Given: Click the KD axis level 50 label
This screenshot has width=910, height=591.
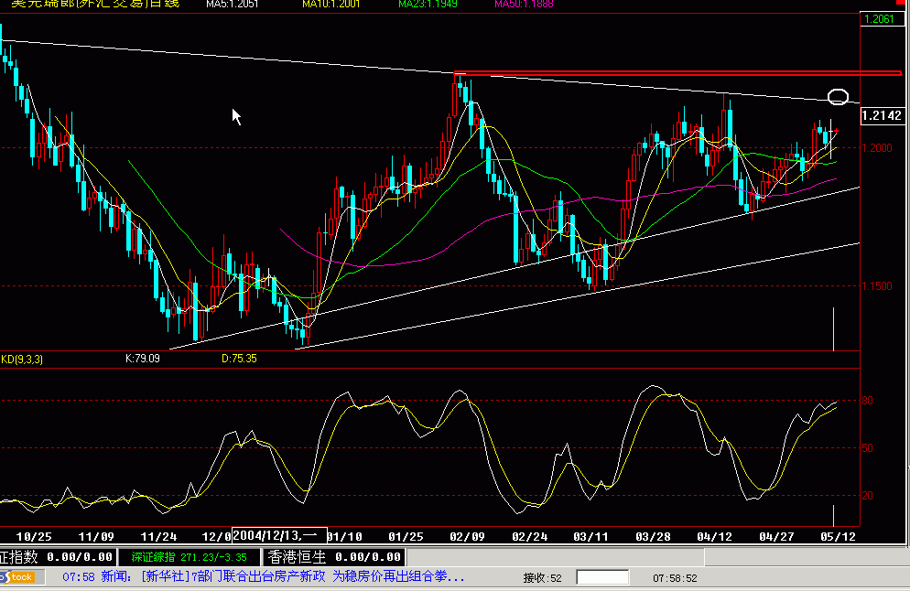Looking at the screenshot, I should pos(867,448).
